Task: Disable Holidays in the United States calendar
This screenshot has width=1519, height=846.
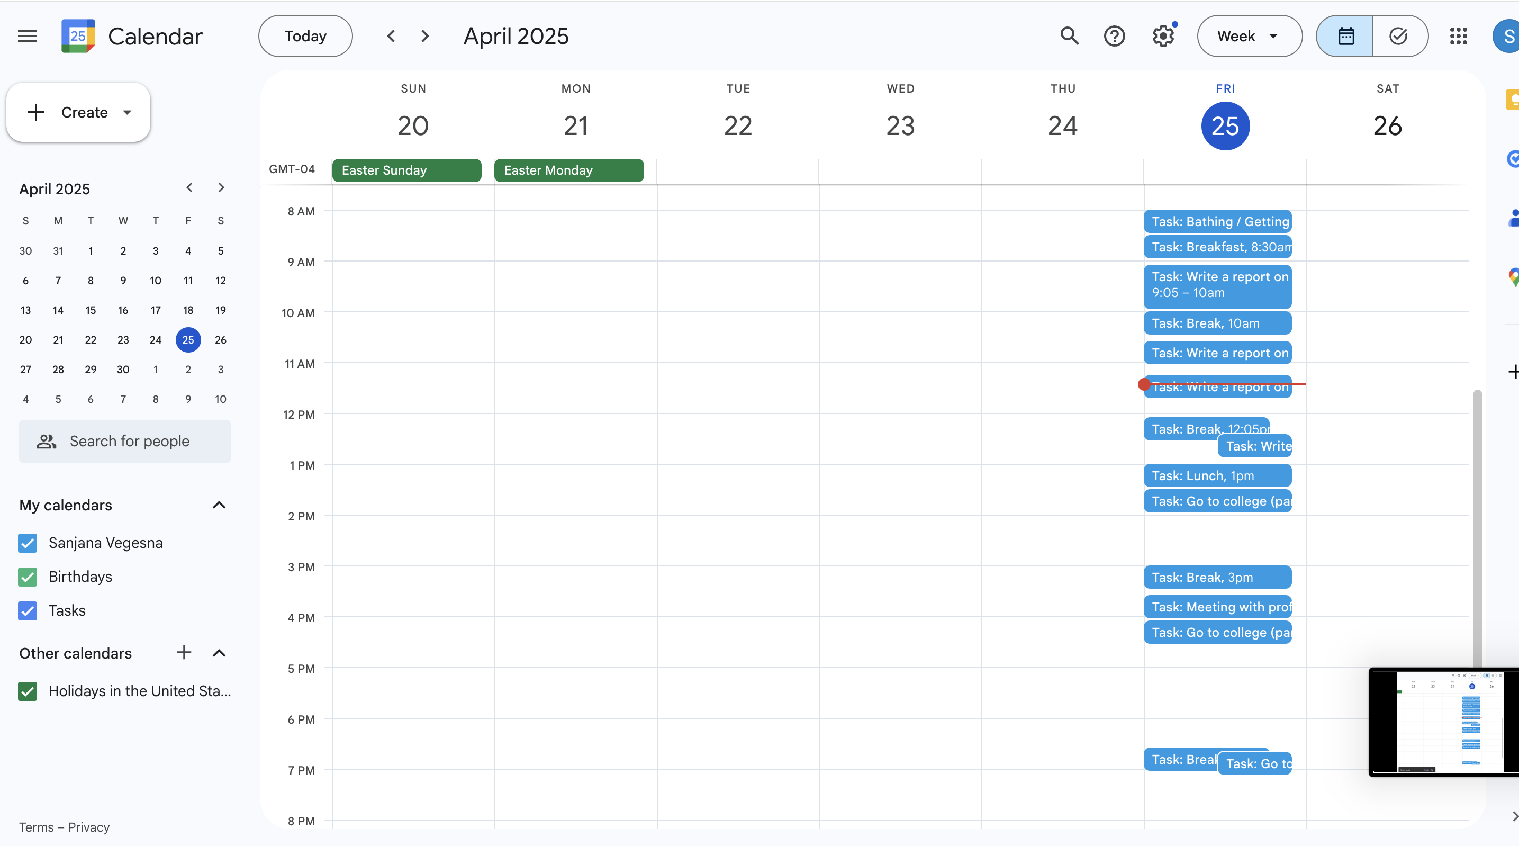Action: point(28,691)
